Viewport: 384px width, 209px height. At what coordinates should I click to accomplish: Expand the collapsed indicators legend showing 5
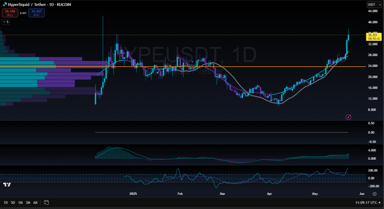pos(6,22)
